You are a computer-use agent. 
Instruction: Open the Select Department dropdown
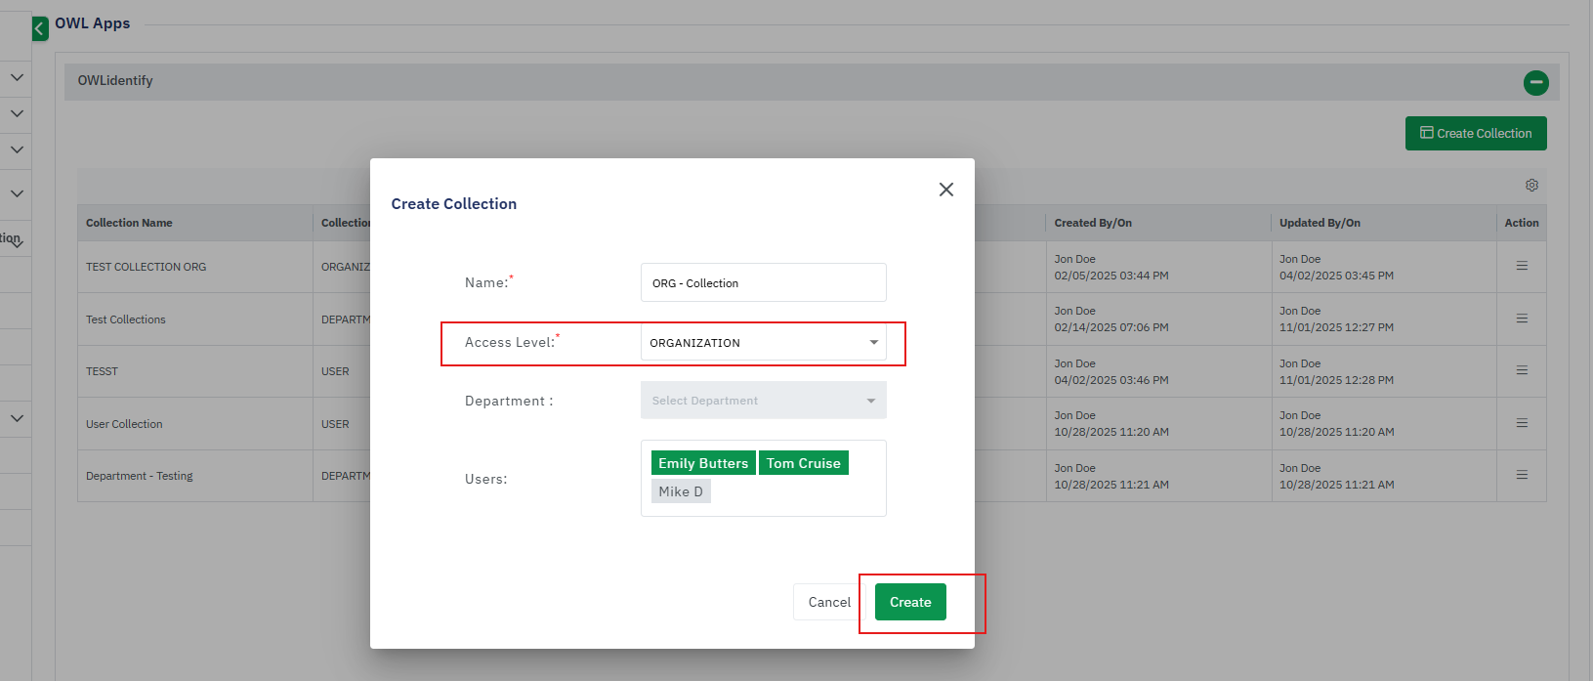[x=763, y=401]
